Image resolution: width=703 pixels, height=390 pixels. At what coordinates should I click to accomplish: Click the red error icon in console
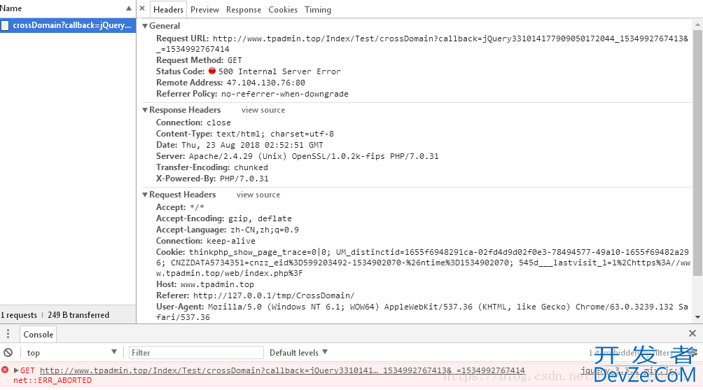coord(5,370)
